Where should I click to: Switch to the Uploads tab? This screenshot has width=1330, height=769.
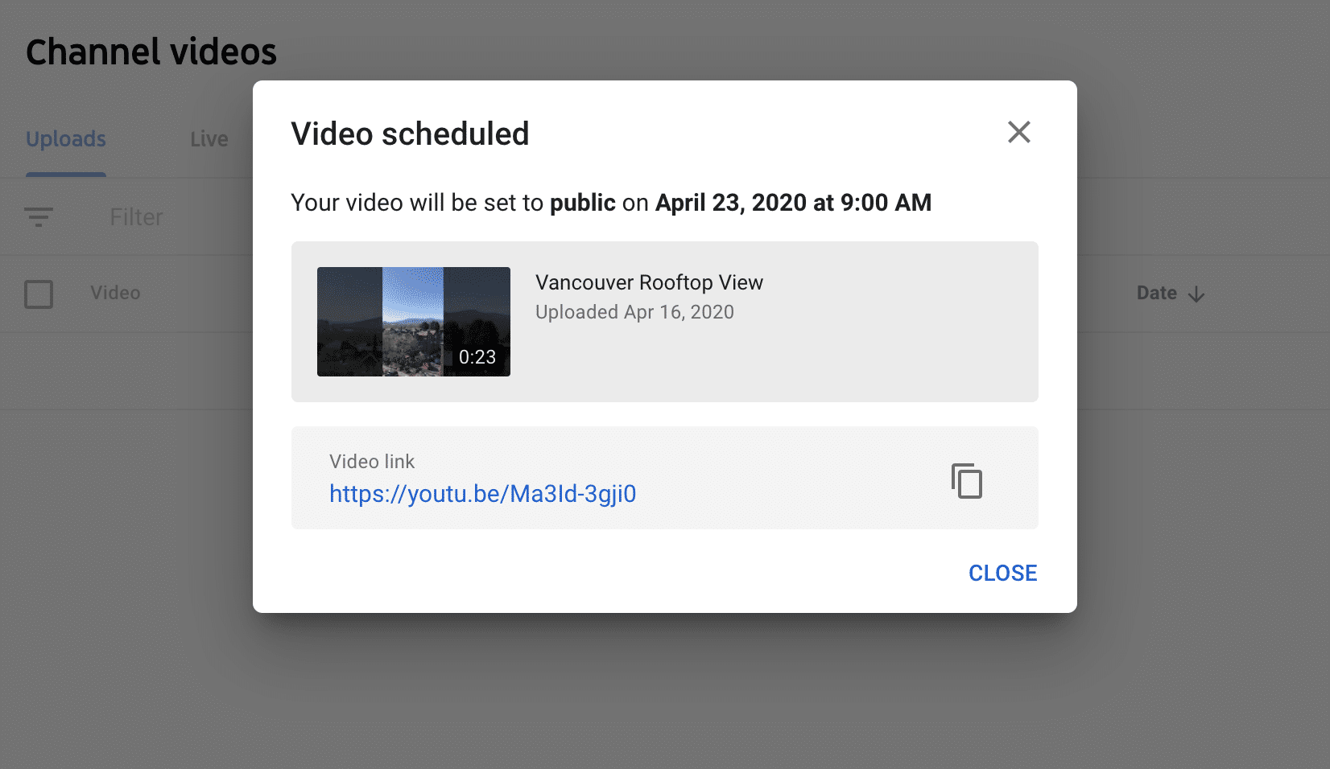tap(65, 138)
